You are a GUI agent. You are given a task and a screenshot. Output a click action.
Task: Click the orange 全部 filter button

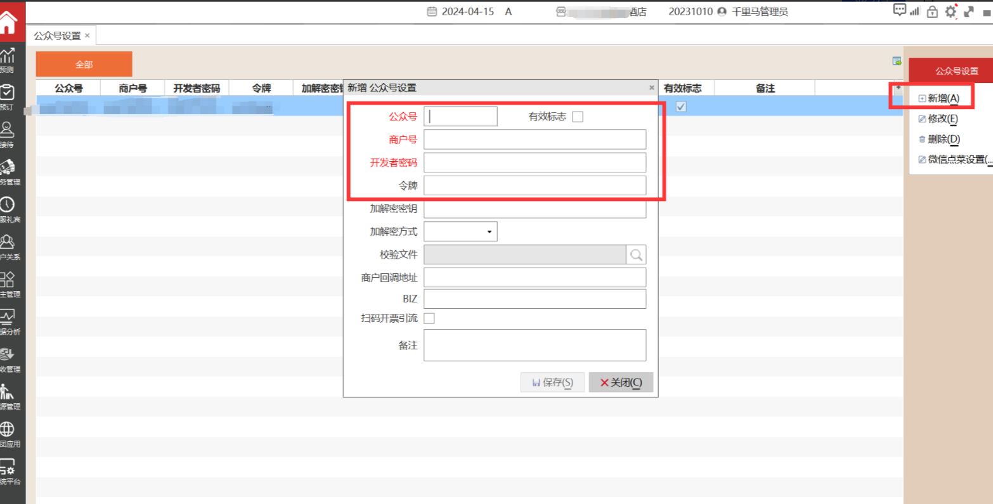coord(84,64)
